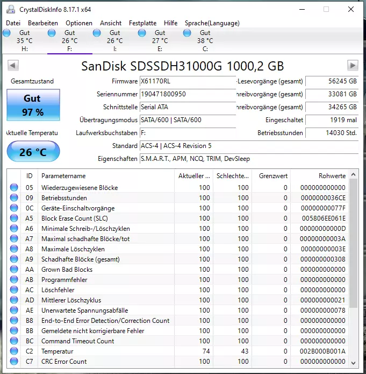Click the 1919 mal power-on count

(x=332, y=120)
